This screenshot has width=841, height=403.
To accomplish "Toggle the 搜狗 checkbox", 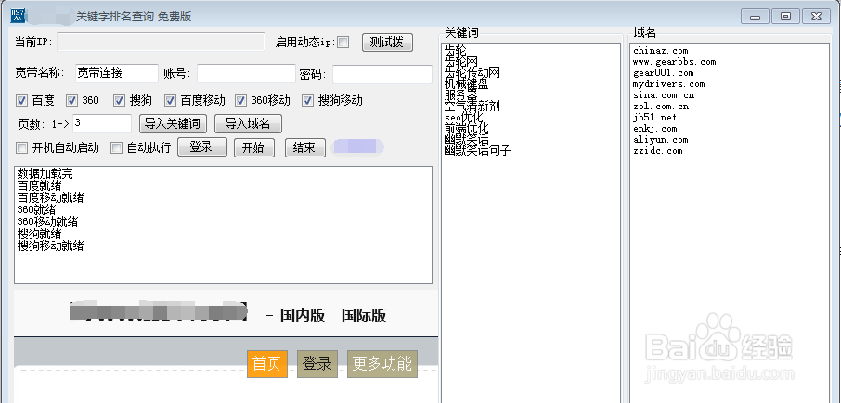I will point(119,100).
